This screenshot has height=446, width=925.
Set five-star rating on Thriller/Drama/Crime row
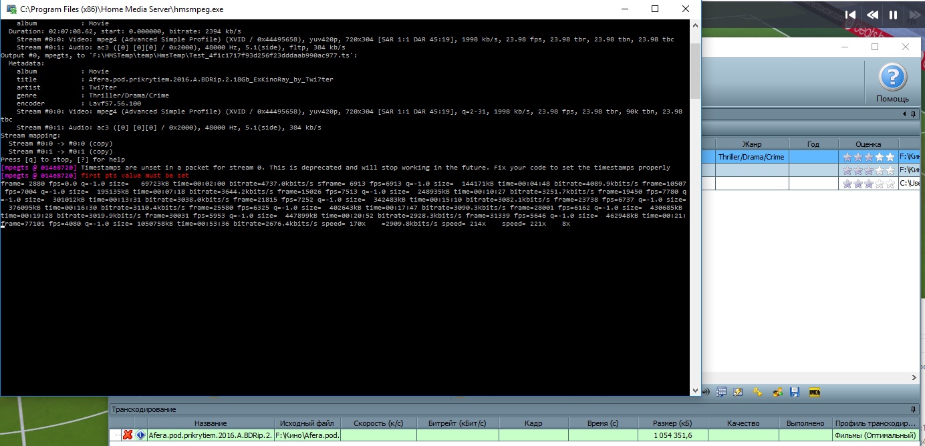coord(889,157)
